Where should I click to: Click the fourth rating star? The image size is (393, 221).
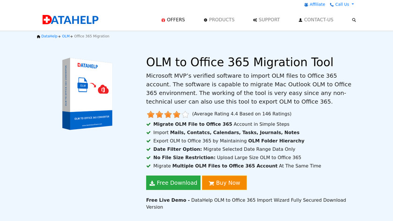176,114
